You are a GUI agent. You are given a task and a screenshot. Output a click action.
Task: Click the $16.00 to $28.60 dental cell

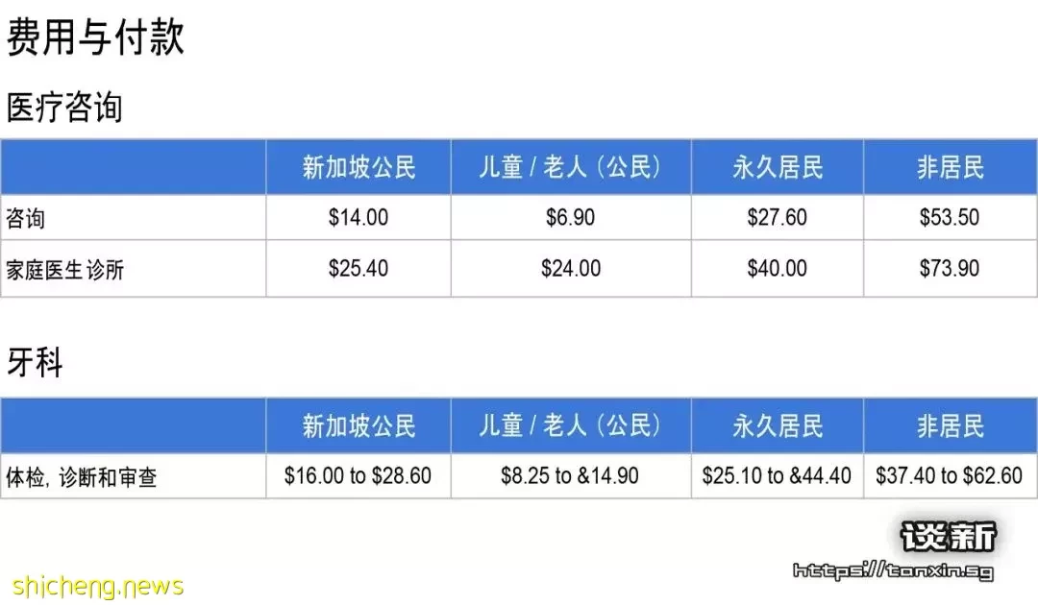(358, 476)
